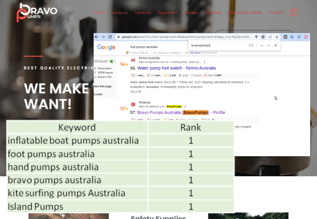Image resolution: width=317 pixels, height=219 pixels.
Task: Click the find-in-page field containing bravopumps
Action: [x=218, y=45]
